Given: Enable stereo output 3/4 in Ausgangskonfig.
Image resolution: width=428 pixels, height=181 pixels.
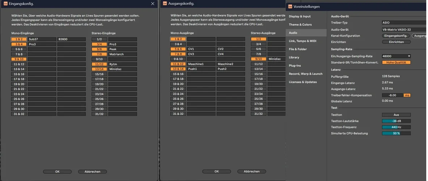Looking at the screenshot, I should click(258, 44).
